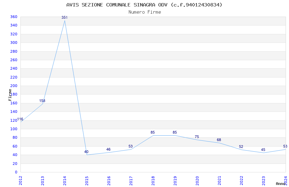The height and width of the screenshot is (187, 289).
Task: Select the data label 75
Action: coord(197,137)
